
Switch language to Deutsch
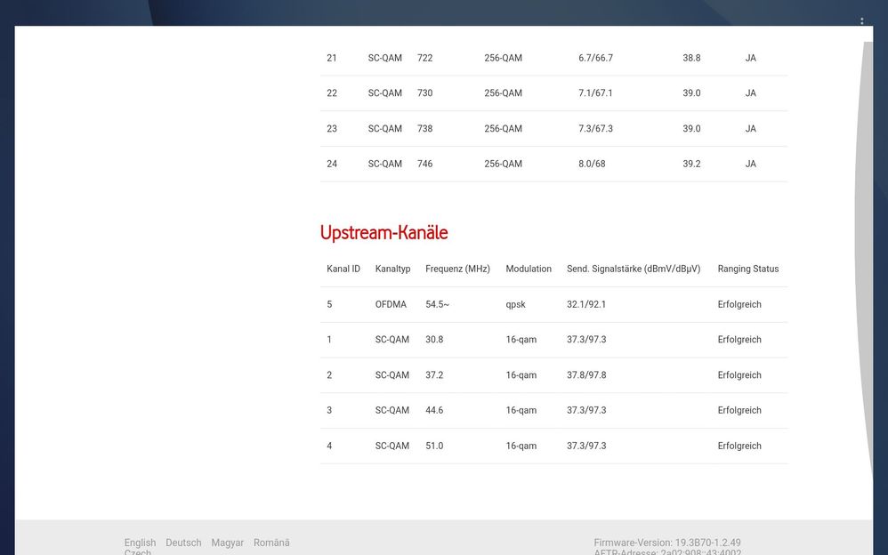tap(183, 542)
